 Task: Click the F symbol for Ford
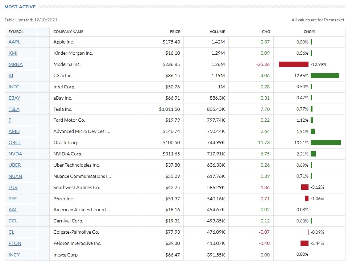click(x=10, y=120)
